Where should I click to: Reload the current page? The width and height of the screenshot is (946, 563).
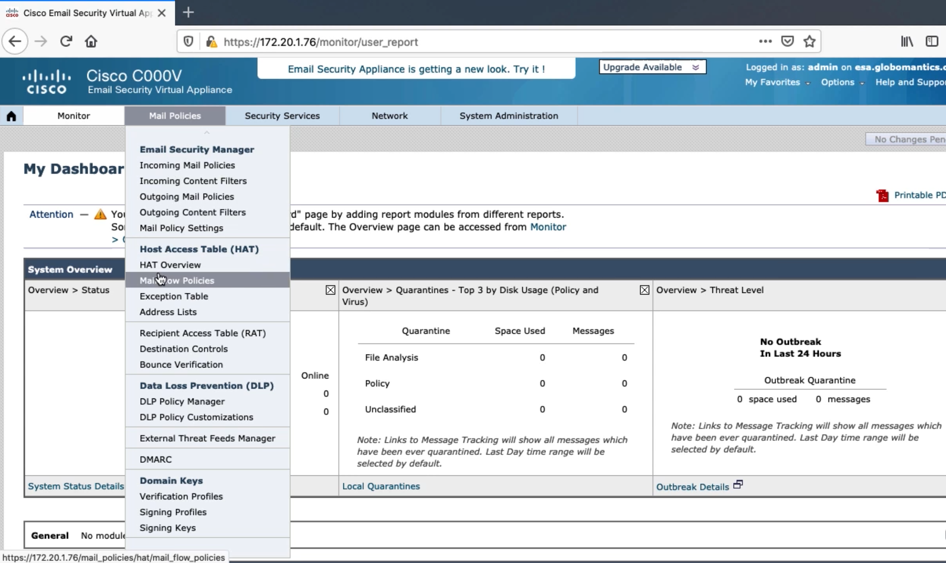(x=66, y=42)
